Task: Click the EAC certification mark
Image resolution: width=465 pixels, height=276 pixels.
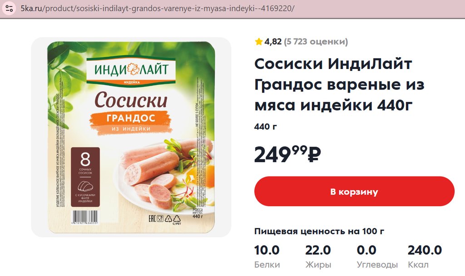Action: pos(152,219)
